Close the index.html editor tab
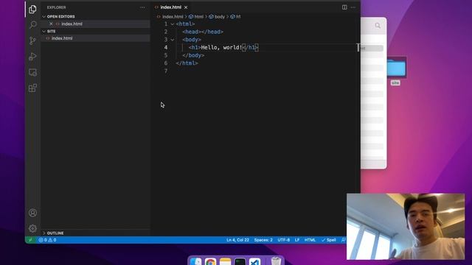Image resolution: width=472 pixels, height=265 pixels. pos(186,7)
